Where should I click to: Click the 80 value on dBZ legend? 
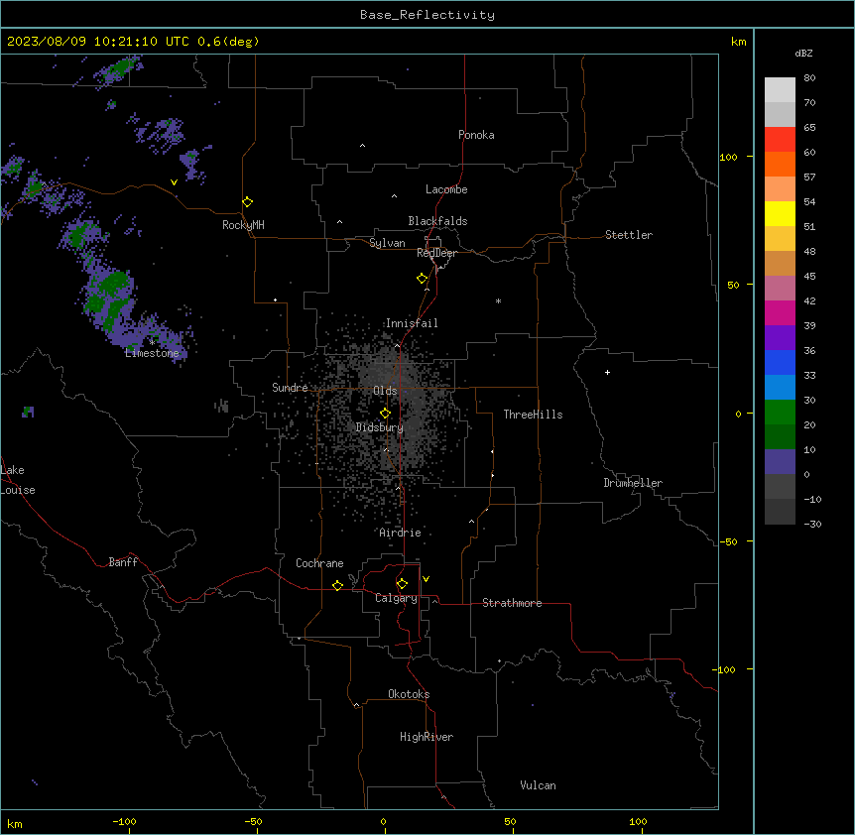[x=809, y=78]
